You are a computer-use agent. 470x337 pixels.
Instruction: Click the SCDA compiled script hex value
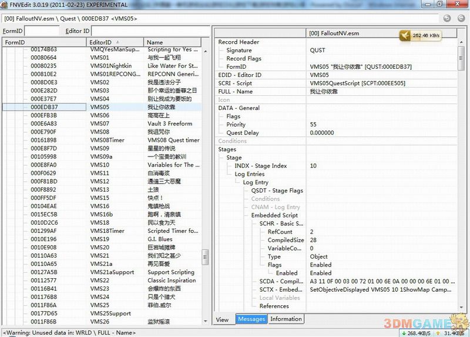pos(382,281)
